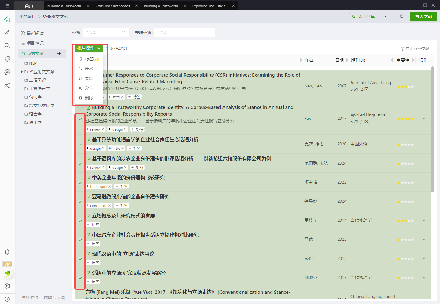Open the AI assistant icon in sidebar
Viewport: 440px width, 304px height.
tap(7, 72)
